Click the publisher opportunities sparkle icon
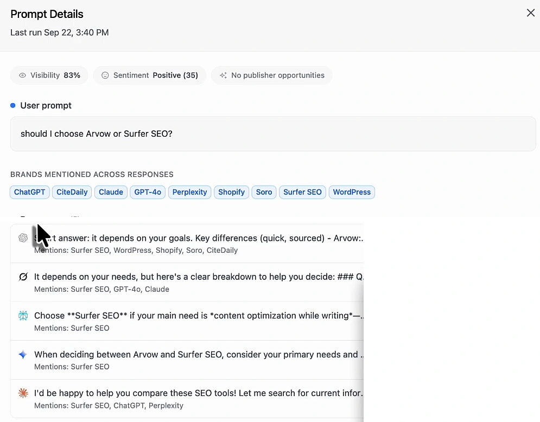 click(223, 75)
